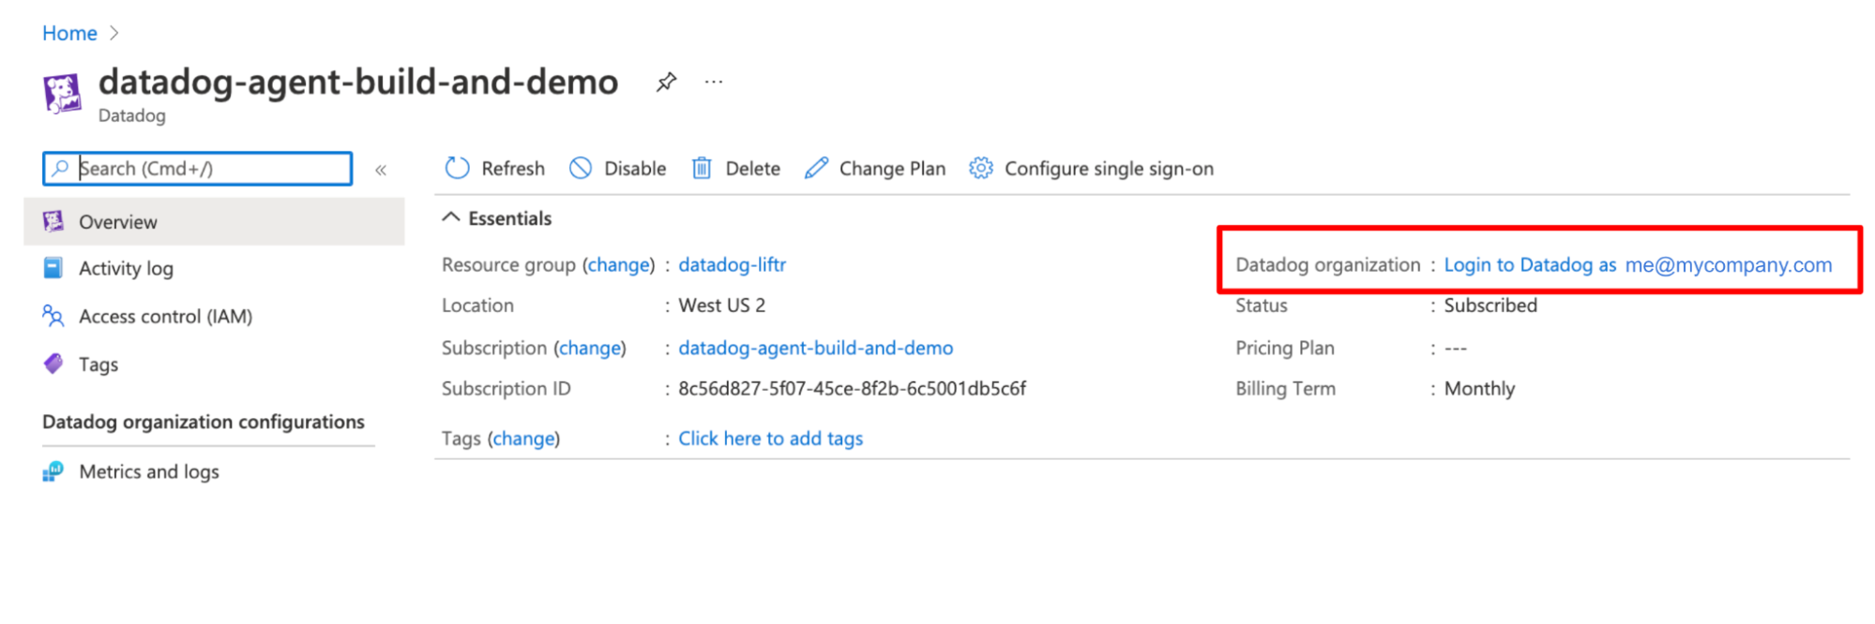
Task: Click the pin icon next to resource title
Action: [666, 82]
